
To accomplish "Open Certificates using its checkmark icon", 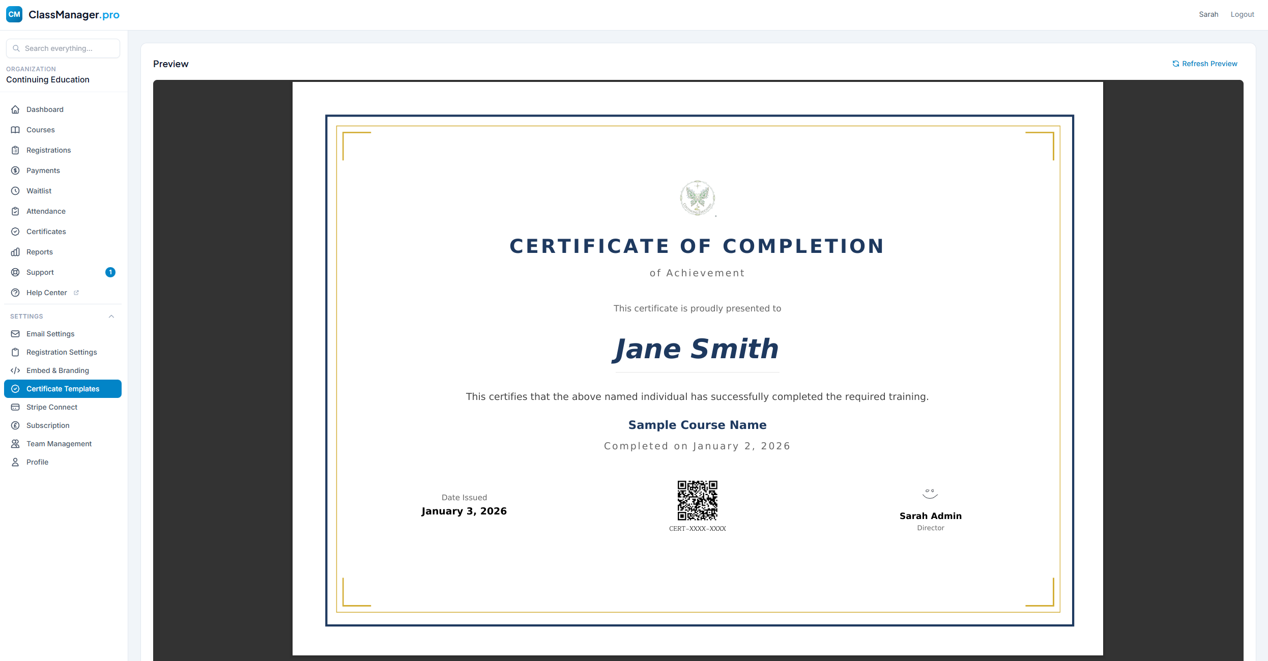I will point(16,232).
